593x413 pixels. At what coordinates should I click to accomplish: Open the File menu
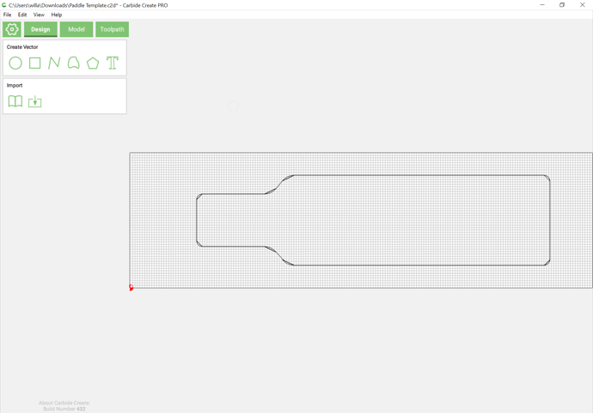tap(8, 15)
